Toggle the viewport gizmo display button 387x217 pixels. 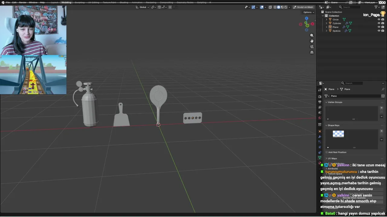click(253, 7)
